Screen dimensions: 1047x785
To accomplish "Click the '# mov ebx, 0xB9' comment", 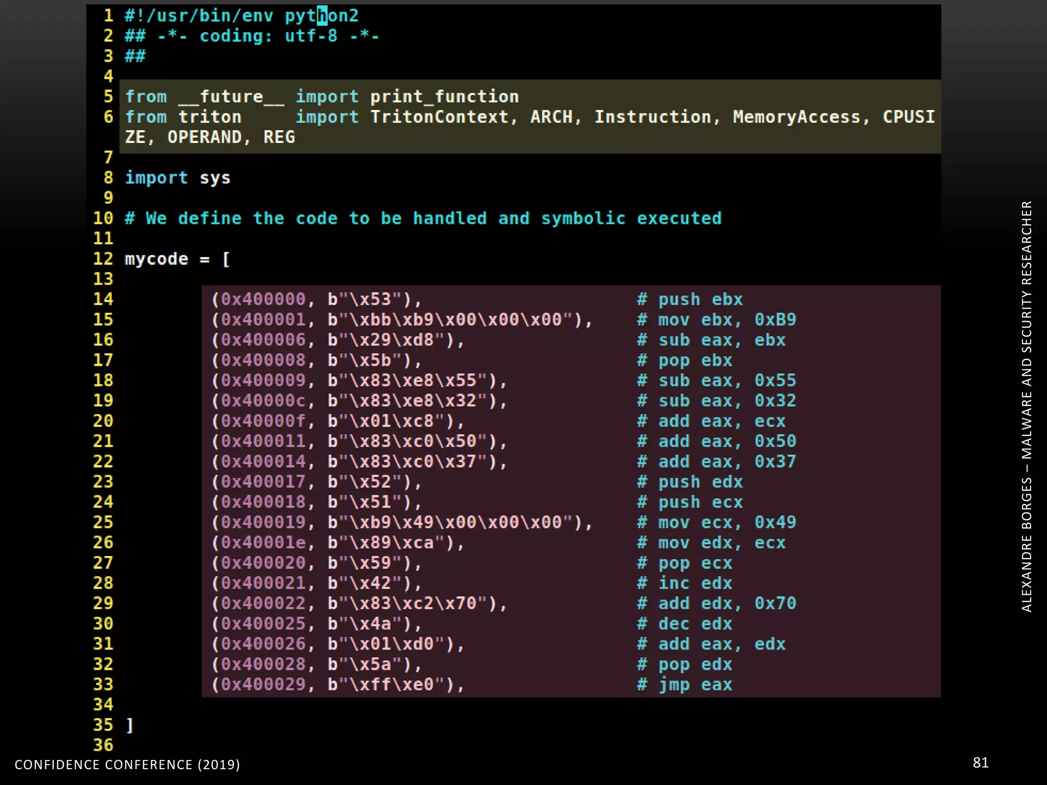I will [716, 320].
